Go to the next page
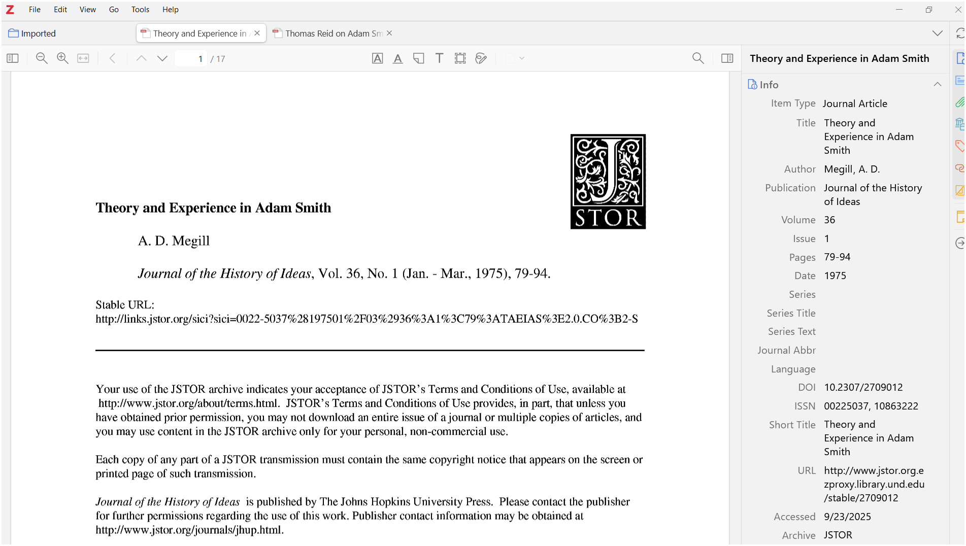966x546 pixels. tap(162, 58)
